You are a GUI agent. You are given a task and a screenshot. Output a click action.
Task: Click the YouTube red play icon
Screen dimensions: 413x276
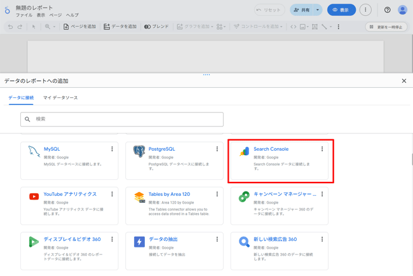[34, 197]
